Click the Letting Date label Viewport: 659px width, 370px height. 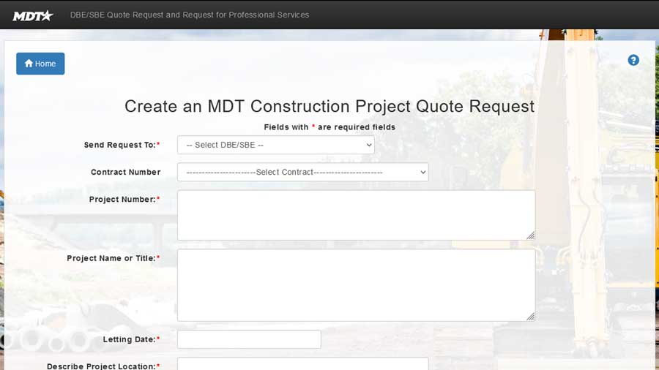131,339
